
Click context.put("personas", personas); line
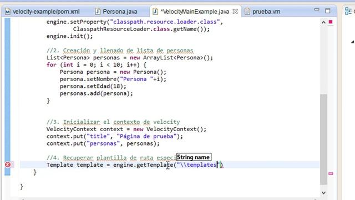103,143
